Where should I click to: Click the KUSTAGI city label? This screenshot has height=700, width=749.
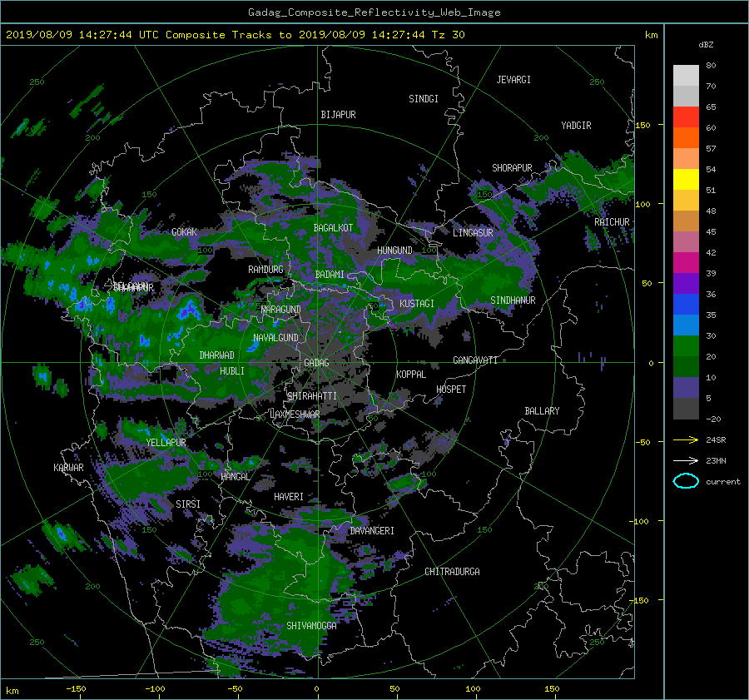click(x=417, y=304)
